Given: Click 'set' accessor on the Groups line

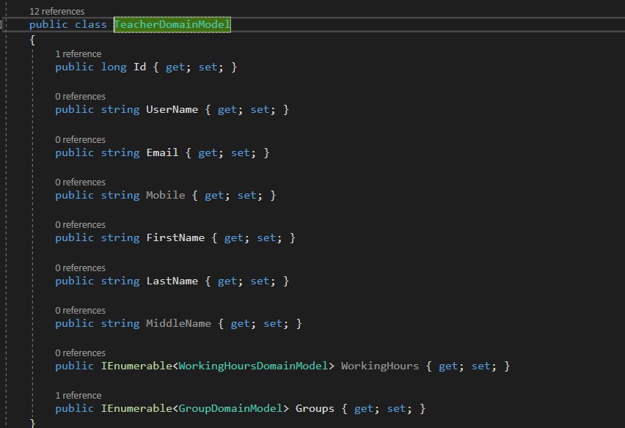Looking at the screenshot, I should [x=396, y=408].
